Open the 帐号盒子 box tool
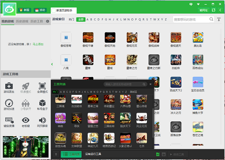Image resolution: width=225 pixels, height=160 pixels. click(x=42, y=105)
